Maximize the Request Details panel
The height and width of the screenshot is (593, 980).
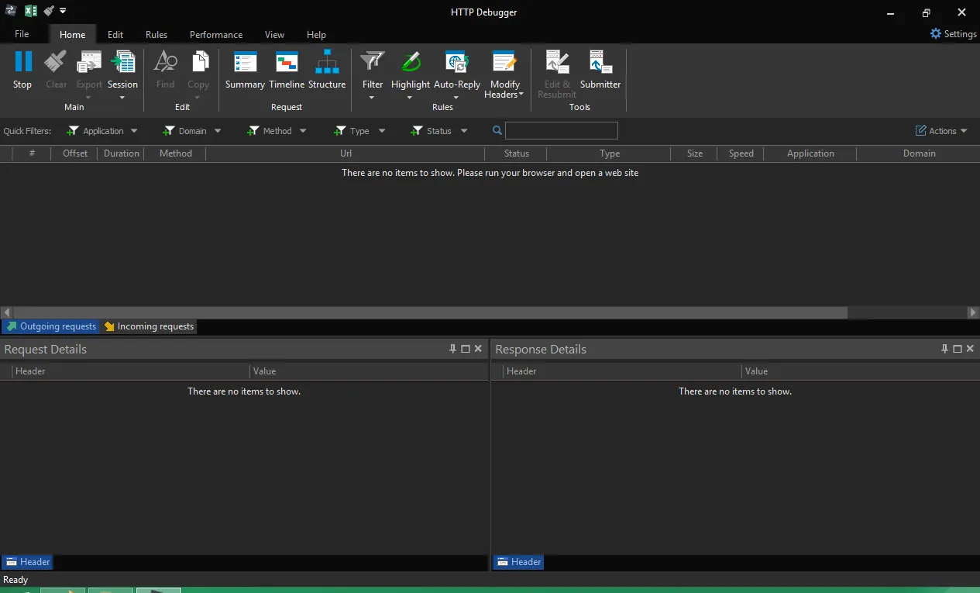tap(466, 349)
